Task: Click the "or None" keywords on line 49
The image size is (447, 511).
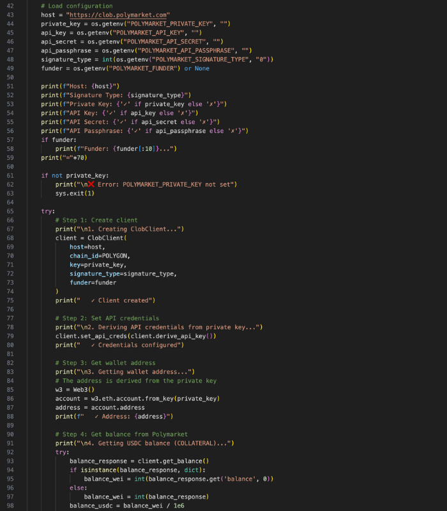Action: 197,68
